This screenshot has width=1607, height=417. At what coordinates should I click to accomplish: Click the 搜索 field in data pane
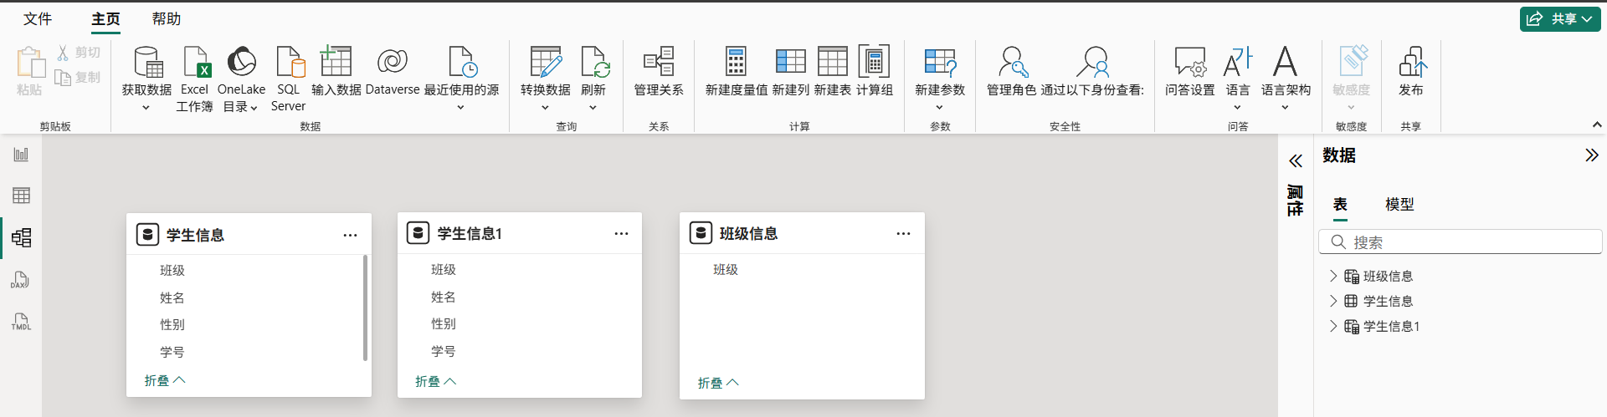click(1460, 242)
